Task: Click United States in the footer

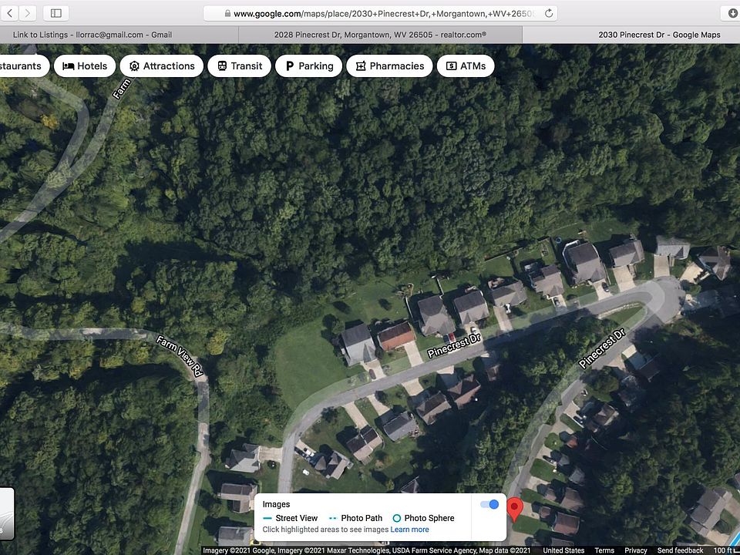Action: click(x=563, y=550)
